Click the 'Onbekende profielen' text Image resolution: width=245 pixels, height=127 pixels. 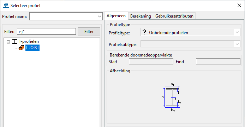click(168, 33)
